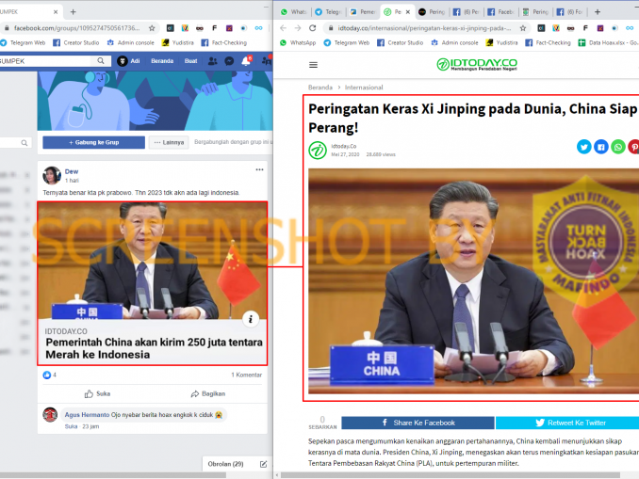Click Suka on the post
The width and height of the screenshot is (639, 479).
97,394
